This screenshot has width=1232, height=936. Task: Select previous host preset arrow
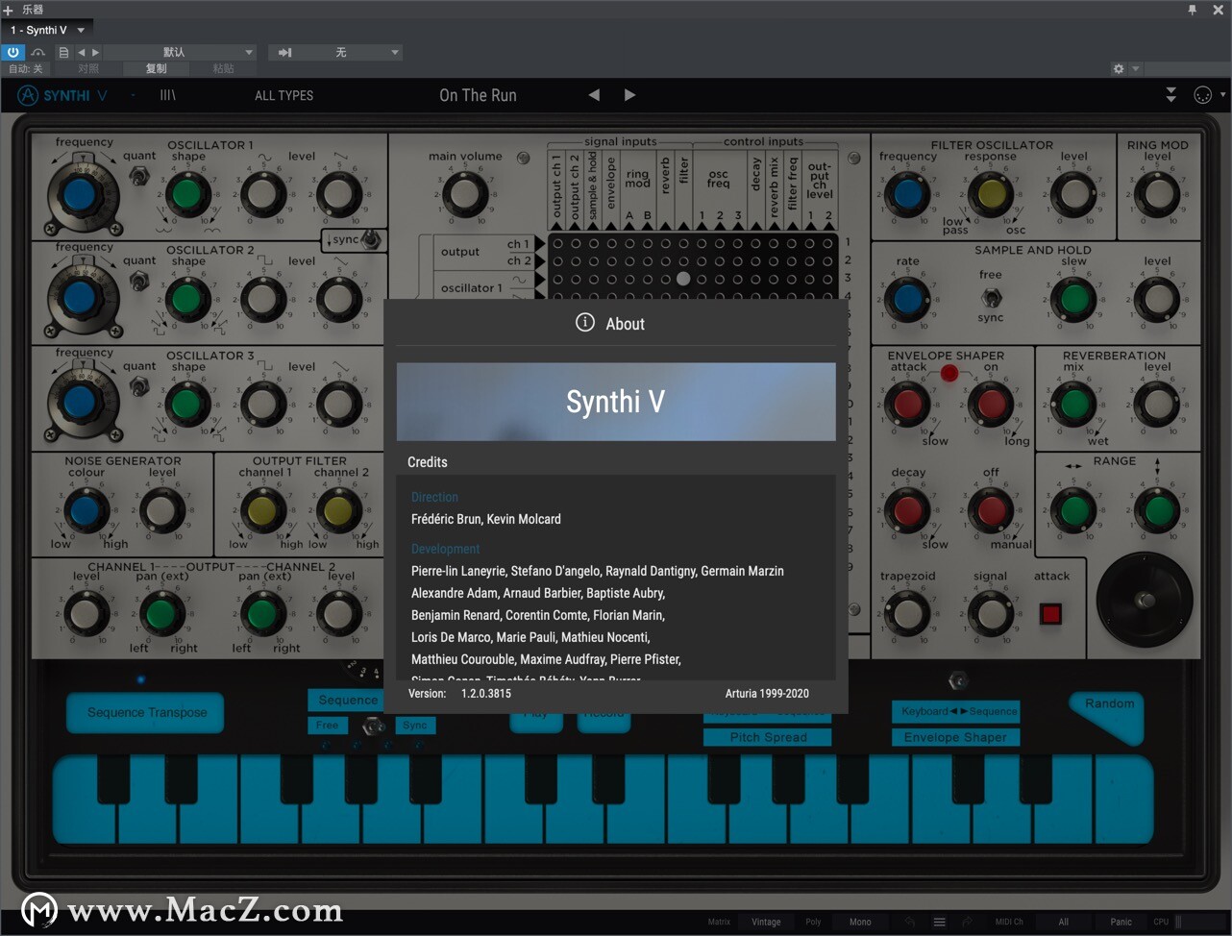tap(82, 52)
